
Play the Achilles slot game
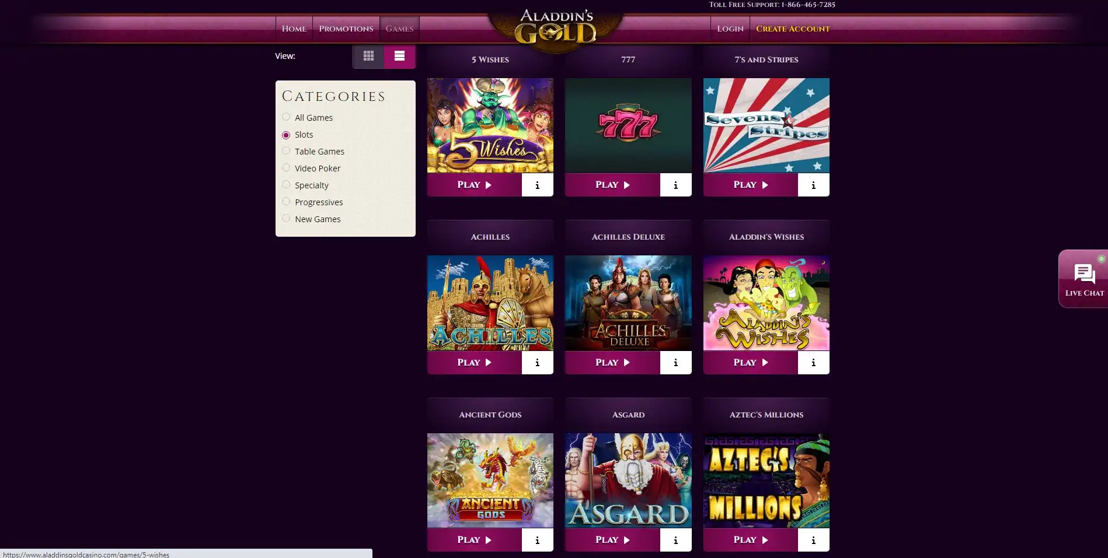pyautogui.click(x=474, y=363)
